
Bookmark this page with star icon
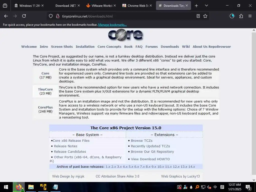[x=205, y=16]
